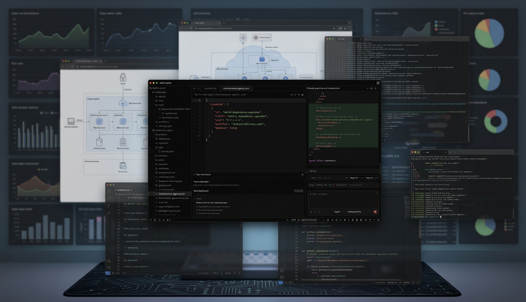526x302 pixels.
Task: Go back with the editor's left arrow
Action: (x=194, y=88)
